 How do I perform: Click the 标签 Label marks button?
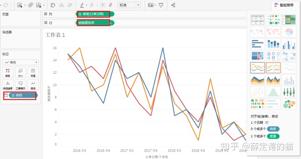33,72
